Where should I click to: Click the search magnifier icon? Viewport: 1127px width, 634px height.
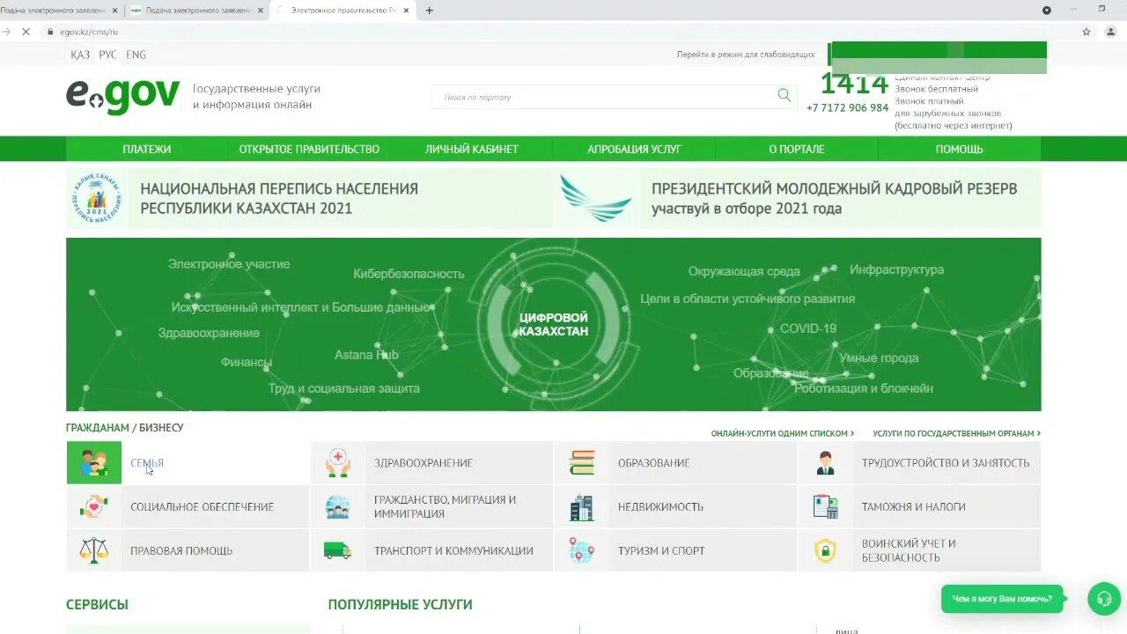click(x=783, y=96)
